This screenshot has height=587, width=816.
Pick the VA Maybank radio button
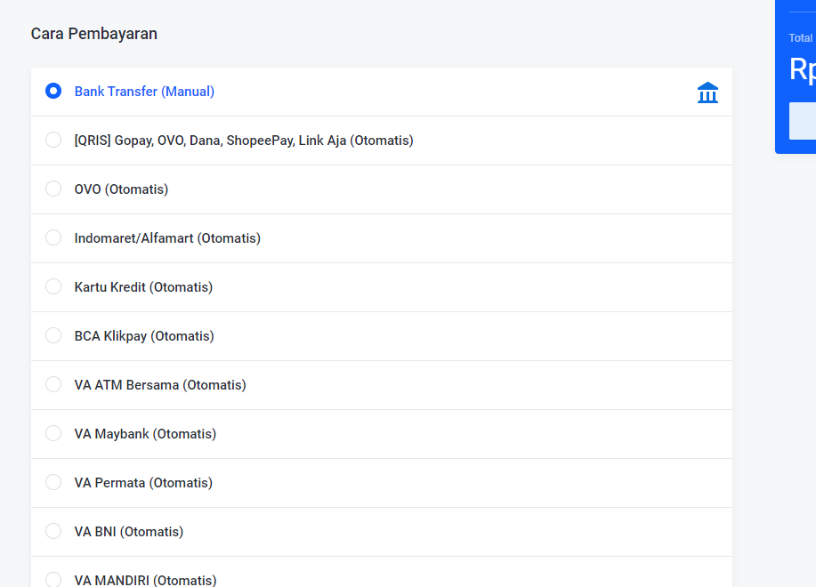pos(53,433)
